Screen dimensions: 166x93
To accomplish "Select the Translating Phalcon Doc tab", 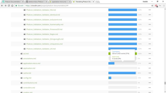I will 84,2.
